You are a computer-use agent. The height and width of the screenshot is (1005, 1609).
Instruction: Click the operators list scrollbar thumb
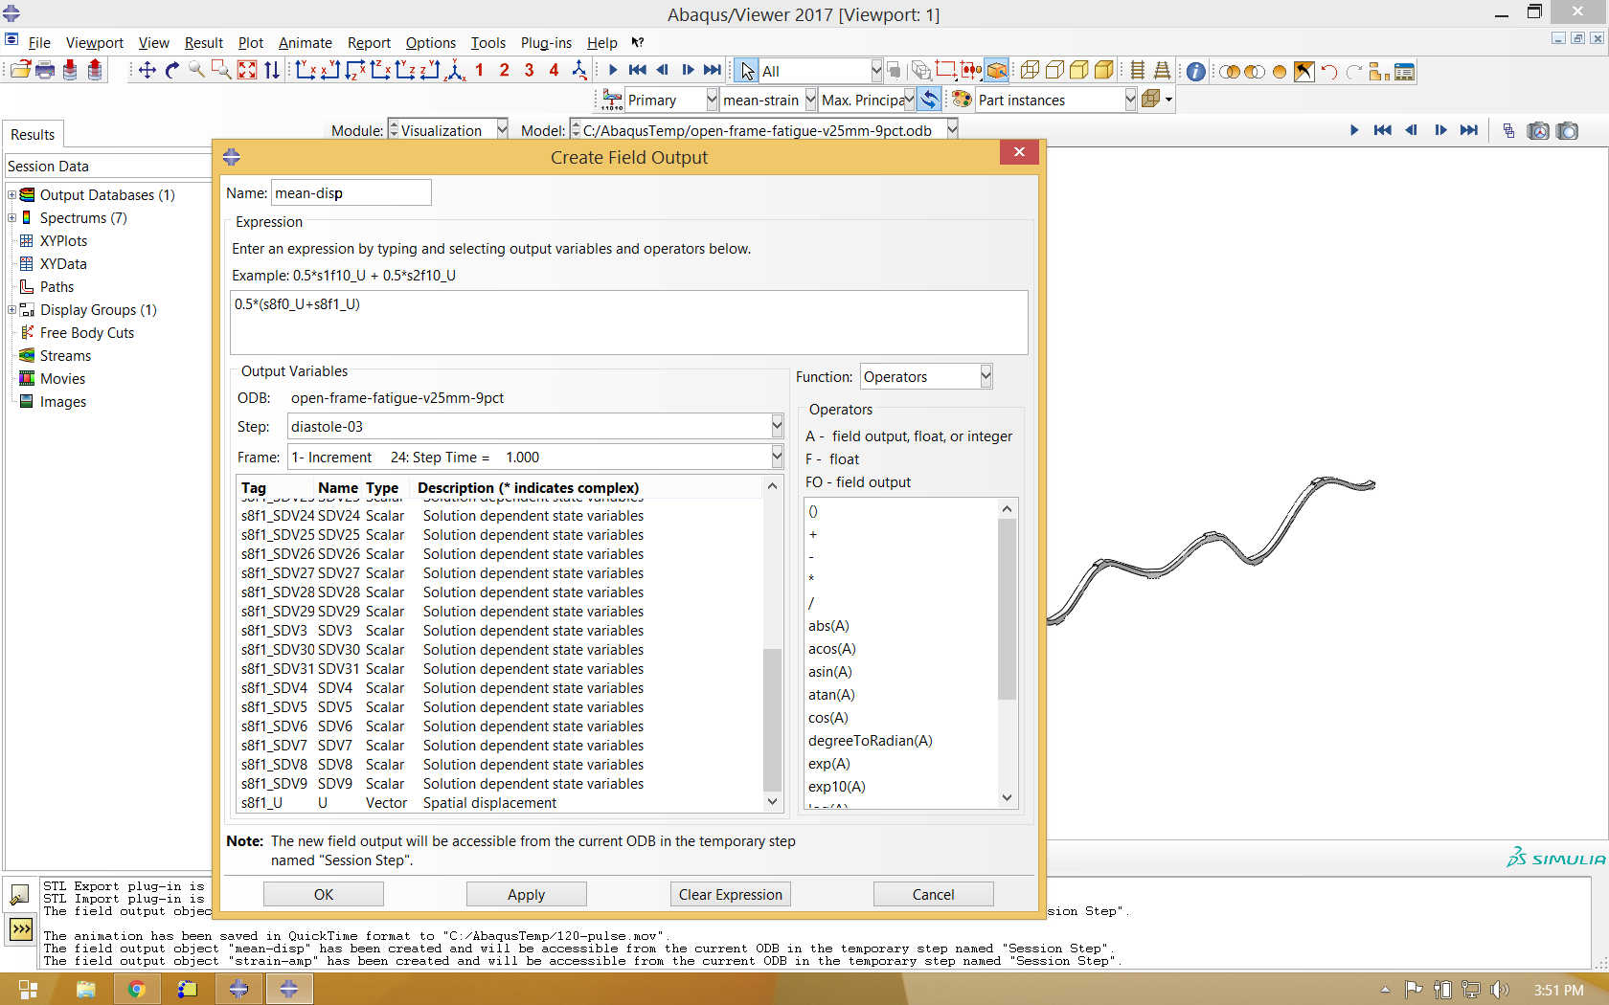point(1007,609)
